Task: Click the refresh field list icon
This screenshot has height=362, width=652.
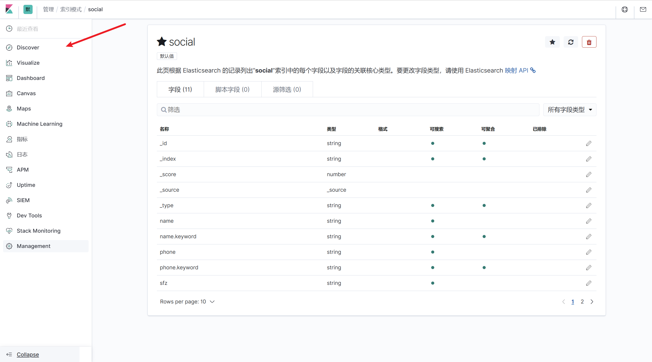Action: pos(570,42)
